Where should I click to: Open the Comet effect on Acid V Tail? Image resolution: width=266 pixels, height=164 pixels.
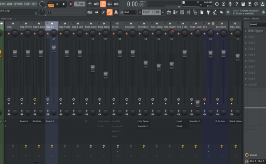click(x=182, y=121)
